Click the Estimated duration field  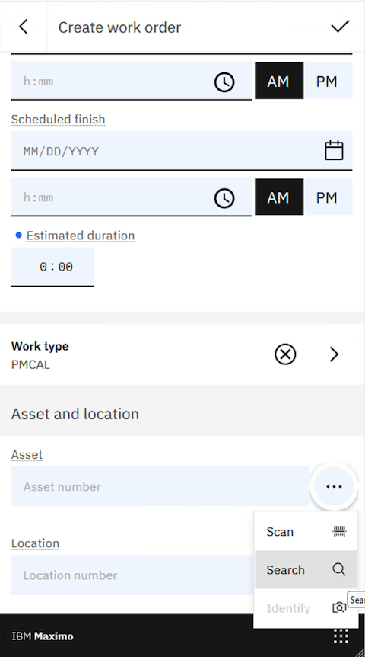point(52,267)
